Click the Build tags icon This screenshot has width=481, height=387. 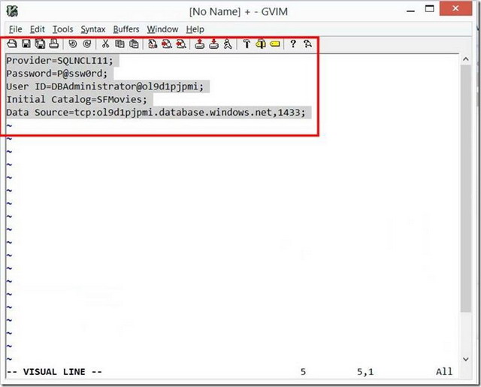click(261, 44)
